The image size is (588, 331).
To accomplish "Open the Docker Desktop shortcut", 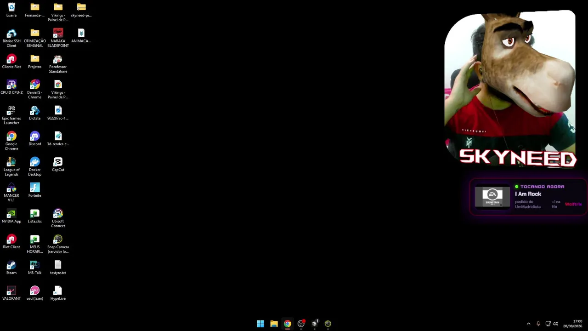I will coord(35,167).
